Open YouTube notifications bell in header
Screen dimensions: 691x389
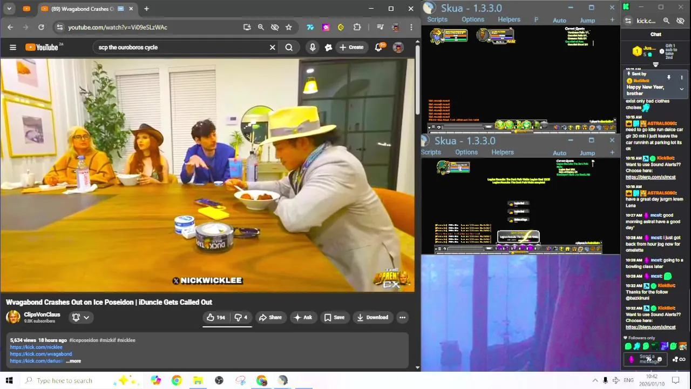pos(378,47)
